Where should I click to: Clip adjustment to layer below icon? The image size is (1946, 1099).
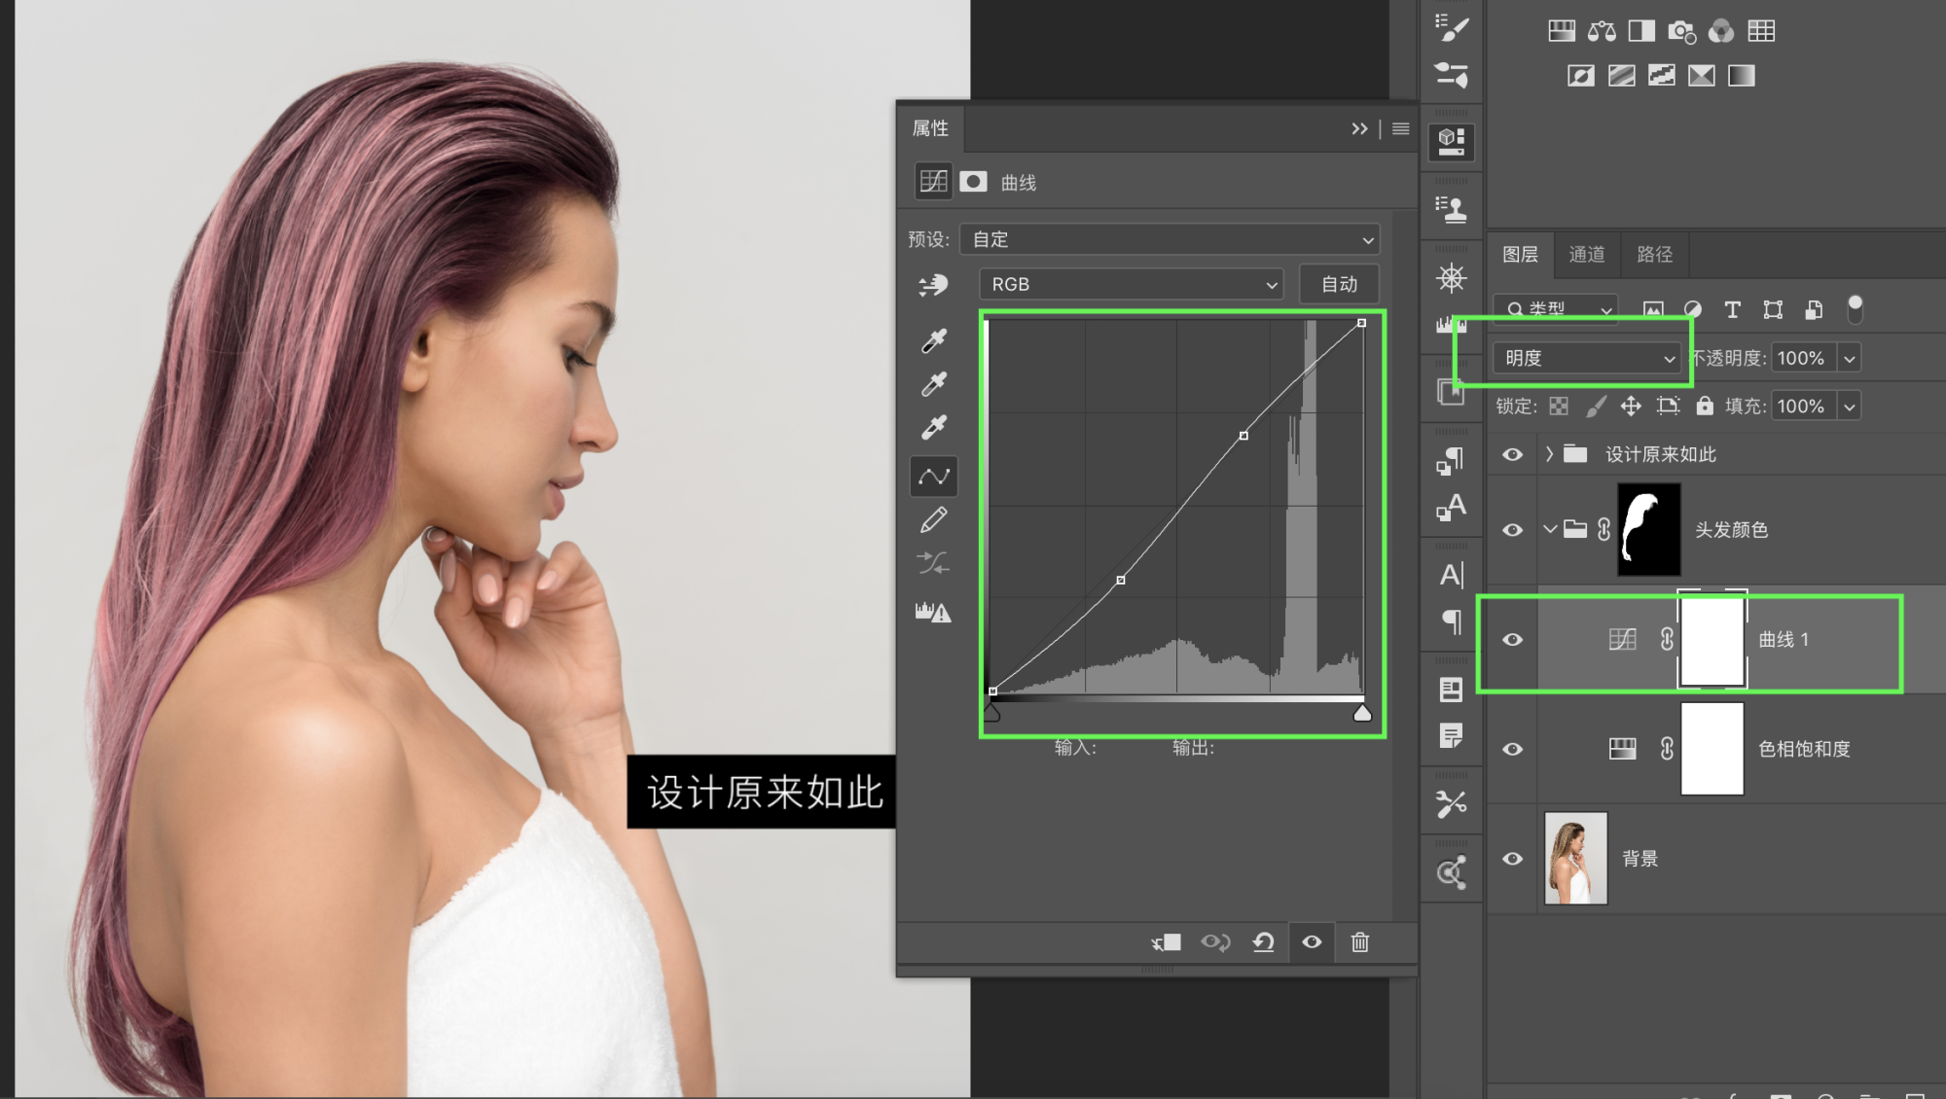(1166, 941)
